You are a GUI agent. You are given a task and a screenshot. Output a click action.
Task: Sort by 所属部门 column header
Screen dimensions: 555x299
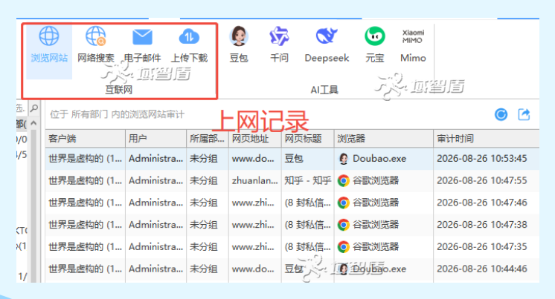(x=208, y=139)
